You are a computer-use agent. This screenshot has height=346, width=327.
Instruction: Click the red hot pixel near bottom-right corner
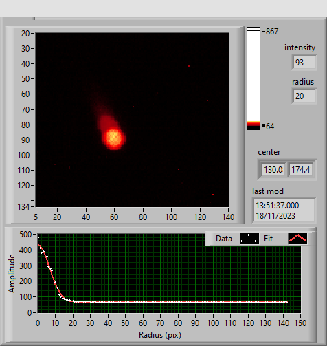pyautogui.click(x=213, y=195)
